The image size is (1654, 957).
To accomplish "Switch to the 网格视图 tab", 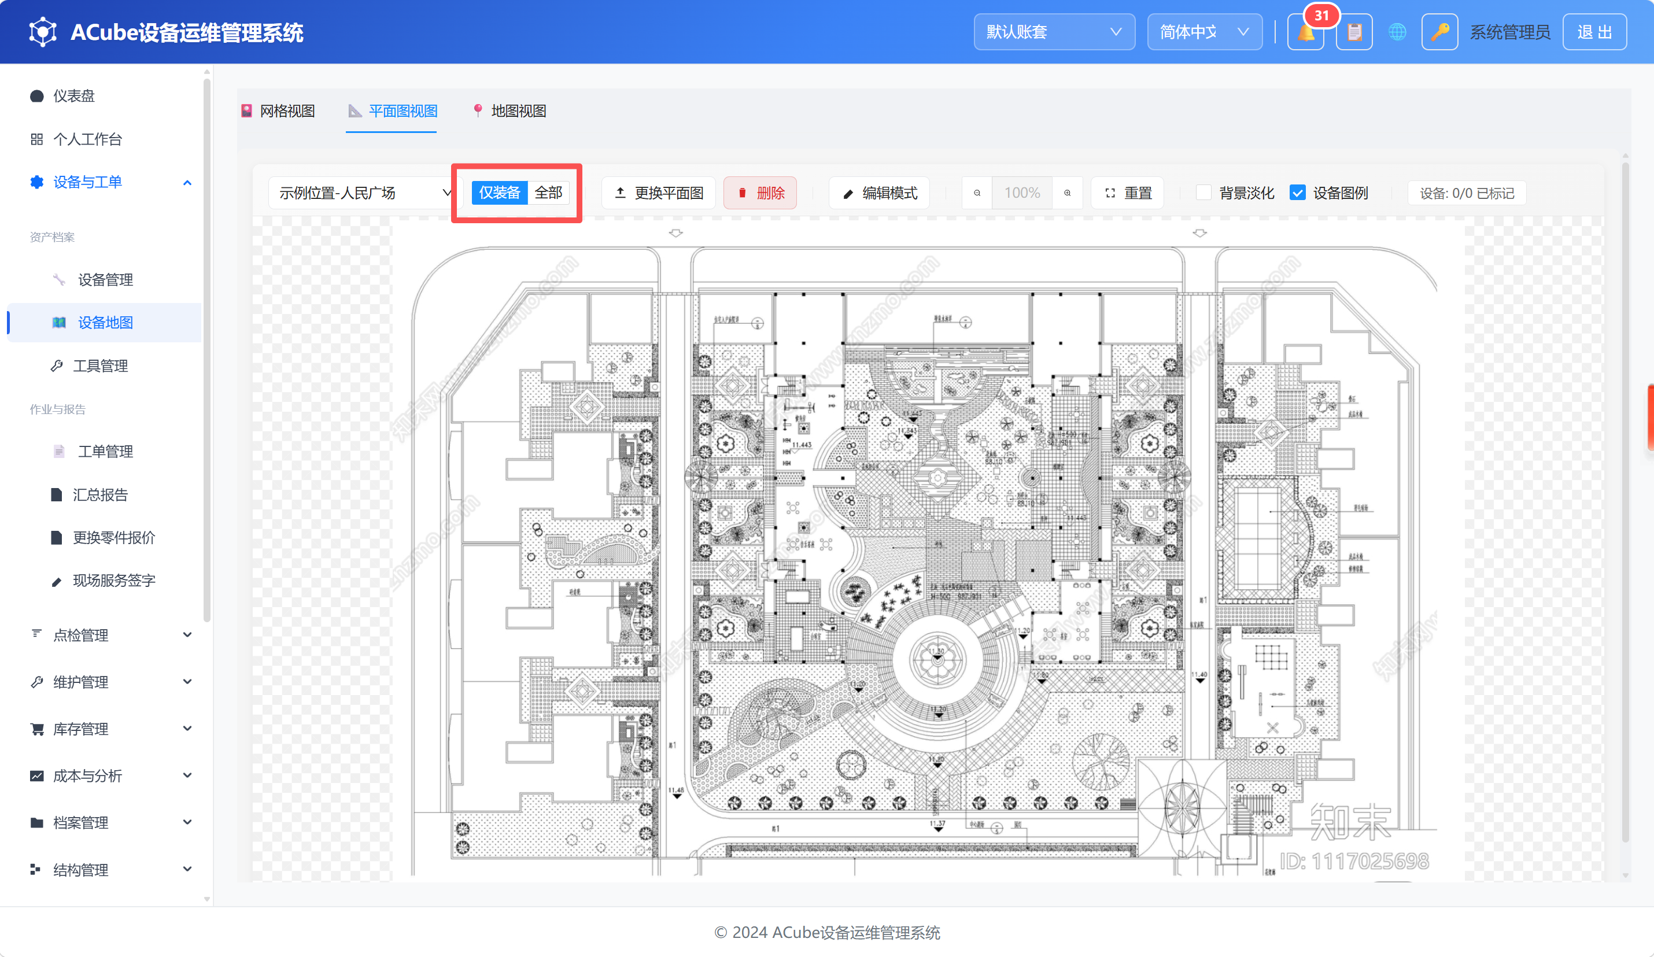I will 278,111.
